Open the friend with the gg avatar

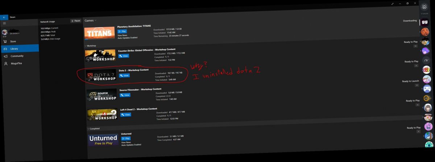(424, 22)
